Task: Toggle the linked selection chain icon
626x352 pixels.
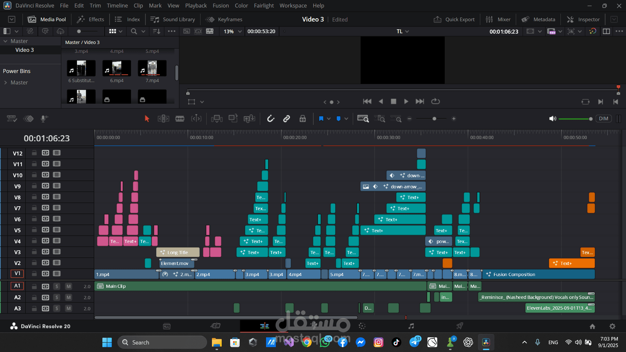Action: click(x=287, y=119)
